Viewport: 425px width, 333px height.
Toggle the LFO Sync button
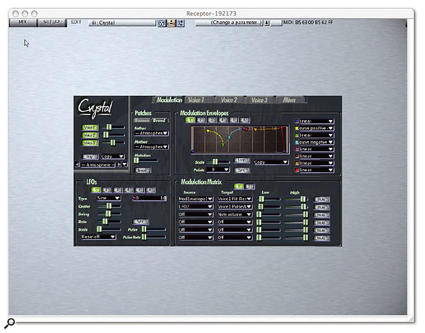coord(141,221)
